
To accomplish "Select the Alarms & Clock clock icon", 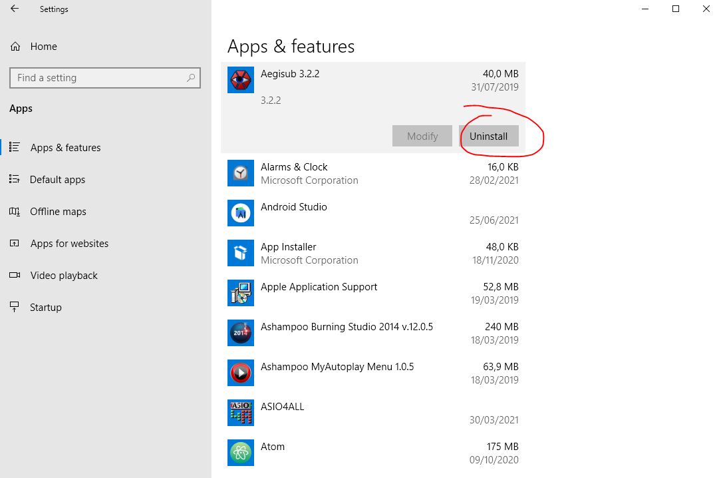I will click(x=240, y=173).
